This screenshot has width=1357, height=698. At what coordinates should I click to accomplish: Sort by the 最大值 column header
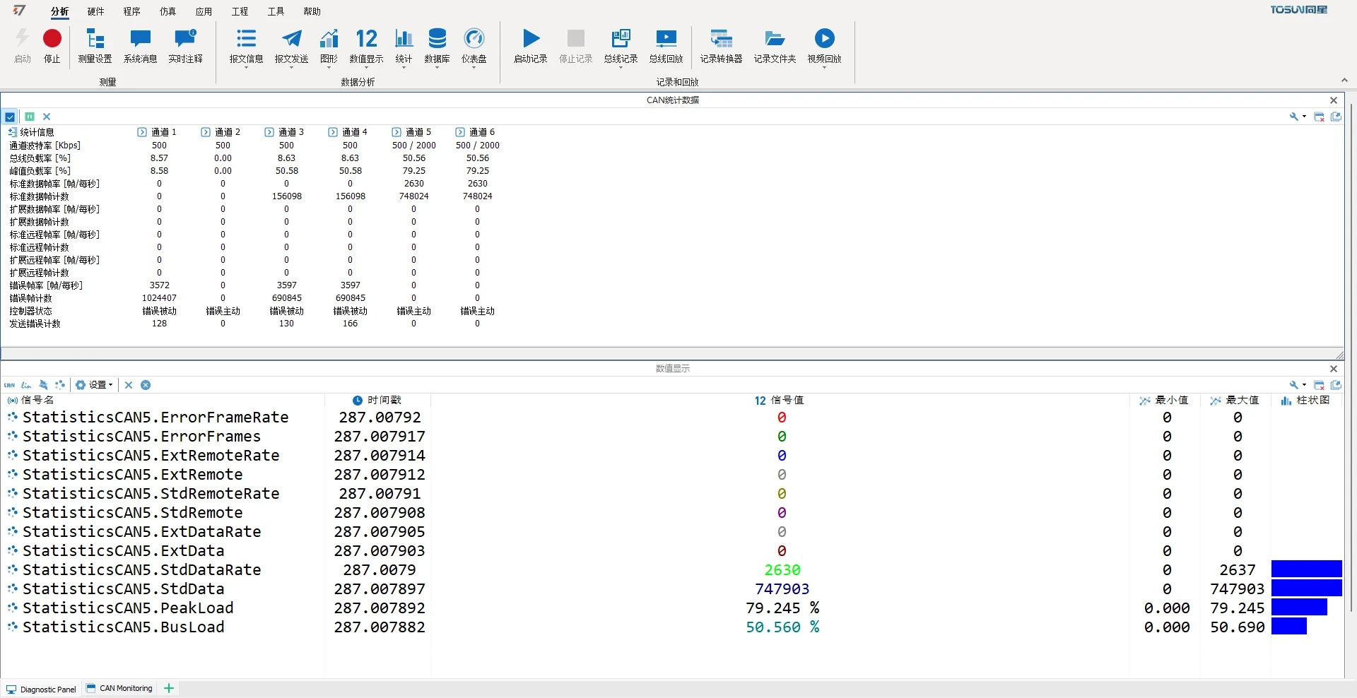coord(1235,401)
